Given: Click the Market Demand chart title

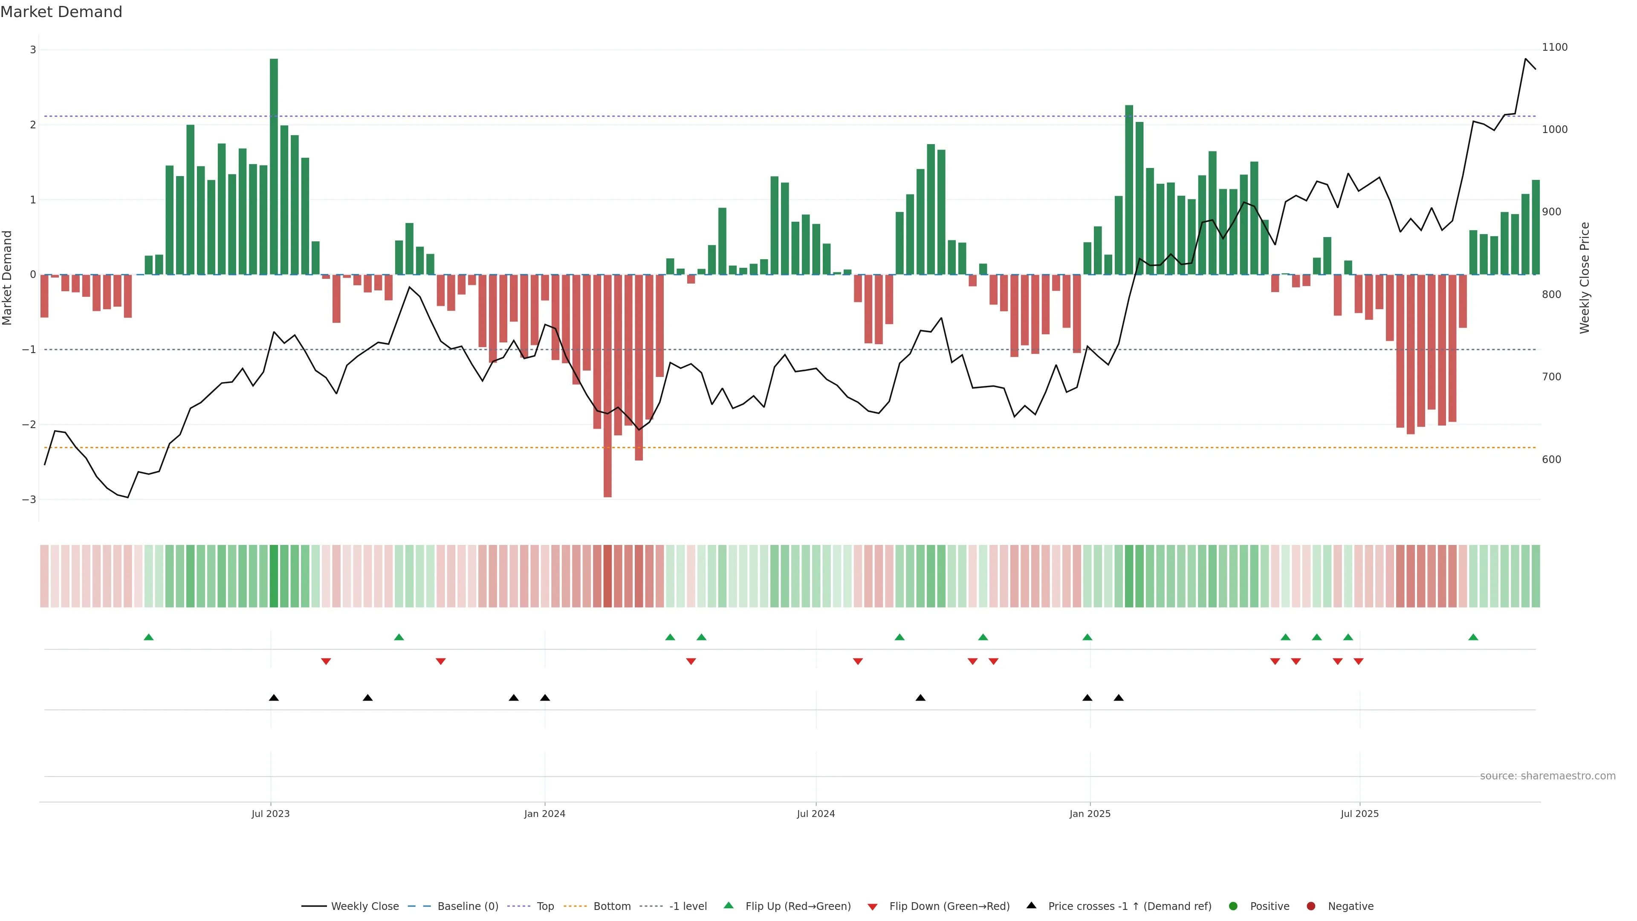Looking at the screenshot, I should (x=61, y=12).
